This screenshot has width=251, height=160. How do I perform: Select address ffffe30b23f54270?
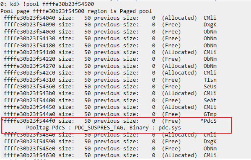click(x=29, y=66)
